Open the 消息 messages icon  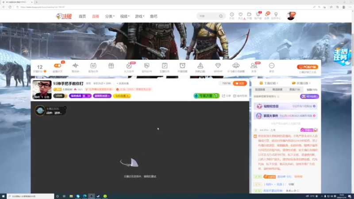pyautogui.click(x=267, y=16)
